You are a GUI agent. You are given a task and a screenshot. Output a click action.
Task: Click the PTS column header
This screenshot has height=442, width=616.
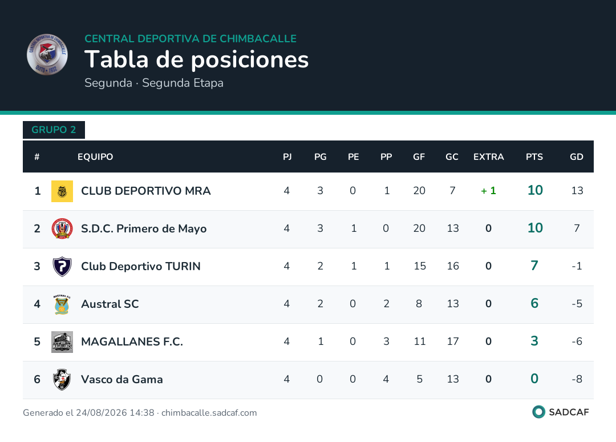(x=534, y=157)
